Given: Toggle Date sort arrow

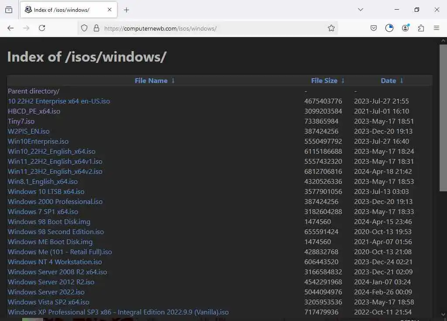Looking at the screenshot, I should 402,81.
